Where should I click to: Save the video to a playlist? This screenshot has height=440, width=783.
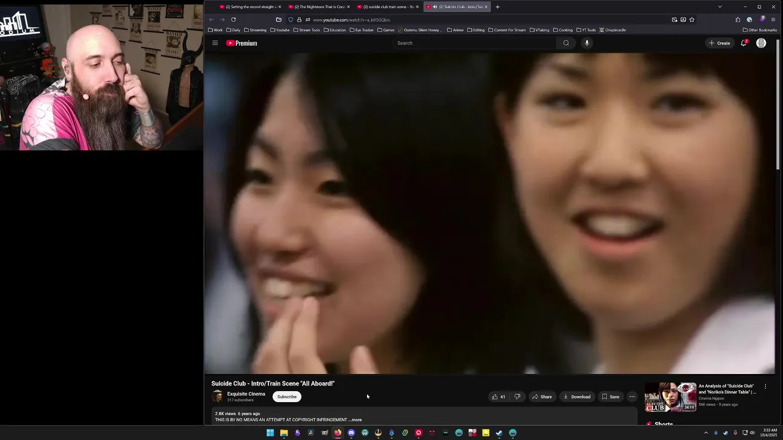coord(610,397)
